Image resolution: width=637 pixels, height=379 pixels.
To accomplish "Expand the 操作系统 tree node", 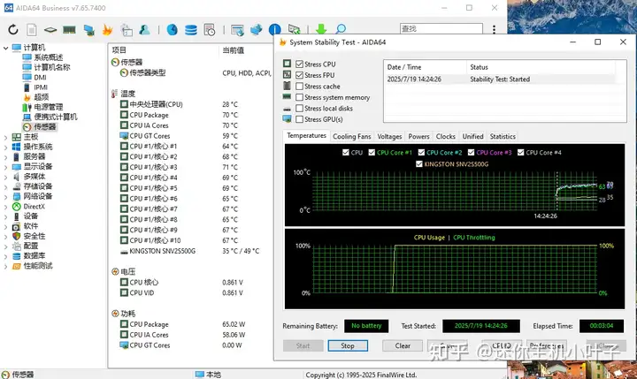I will click(x=5, y=147).
